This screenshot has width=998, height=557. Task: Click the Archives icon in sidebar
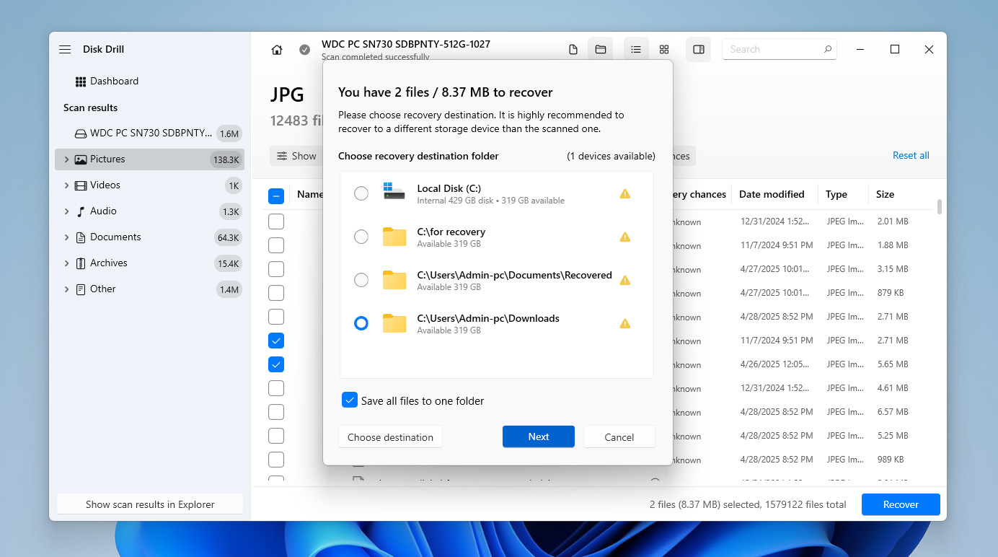(81, 263)
